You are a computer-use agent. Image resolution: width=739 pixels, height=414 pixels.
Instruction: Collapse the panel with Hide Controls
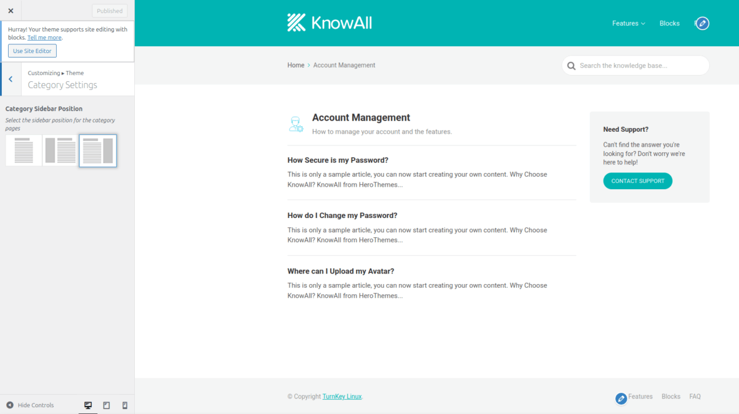pos(30,405)
